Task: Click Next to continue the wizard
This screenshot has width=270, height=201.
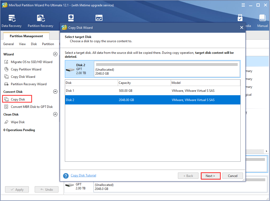Action: click(210, 176)
